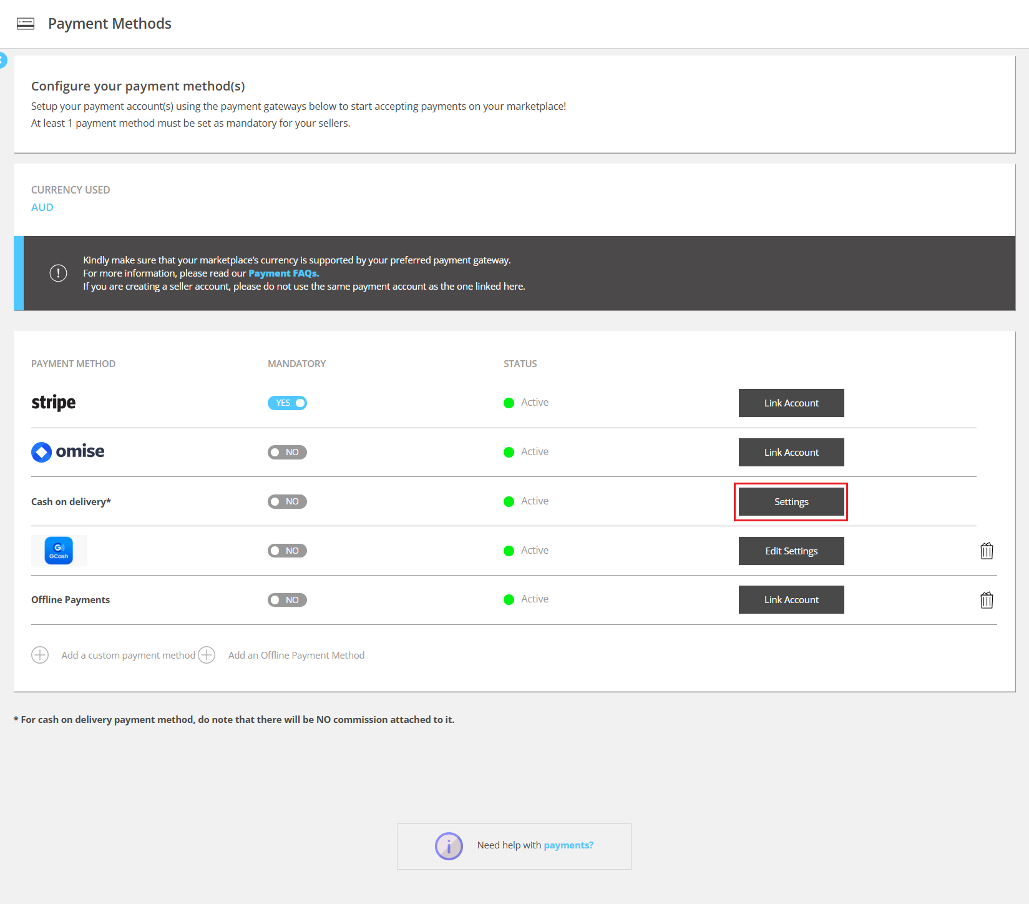Click the Offline Payments label
Image resolution: width=1029 pixels, height=904 pixels.
[x=71, y=600]
